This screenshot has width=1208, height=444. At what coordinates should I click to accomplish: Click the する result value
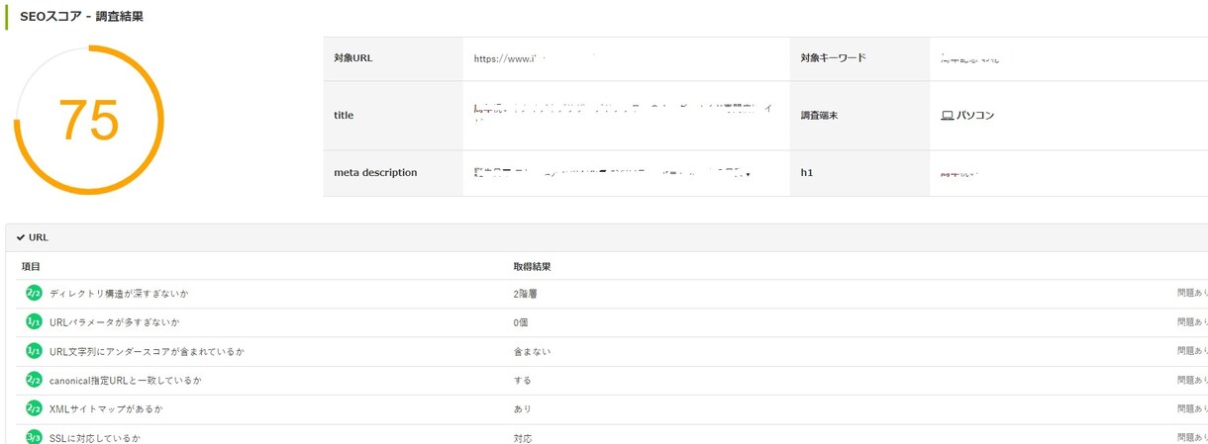pyautogui.click(x=522, y=380)
